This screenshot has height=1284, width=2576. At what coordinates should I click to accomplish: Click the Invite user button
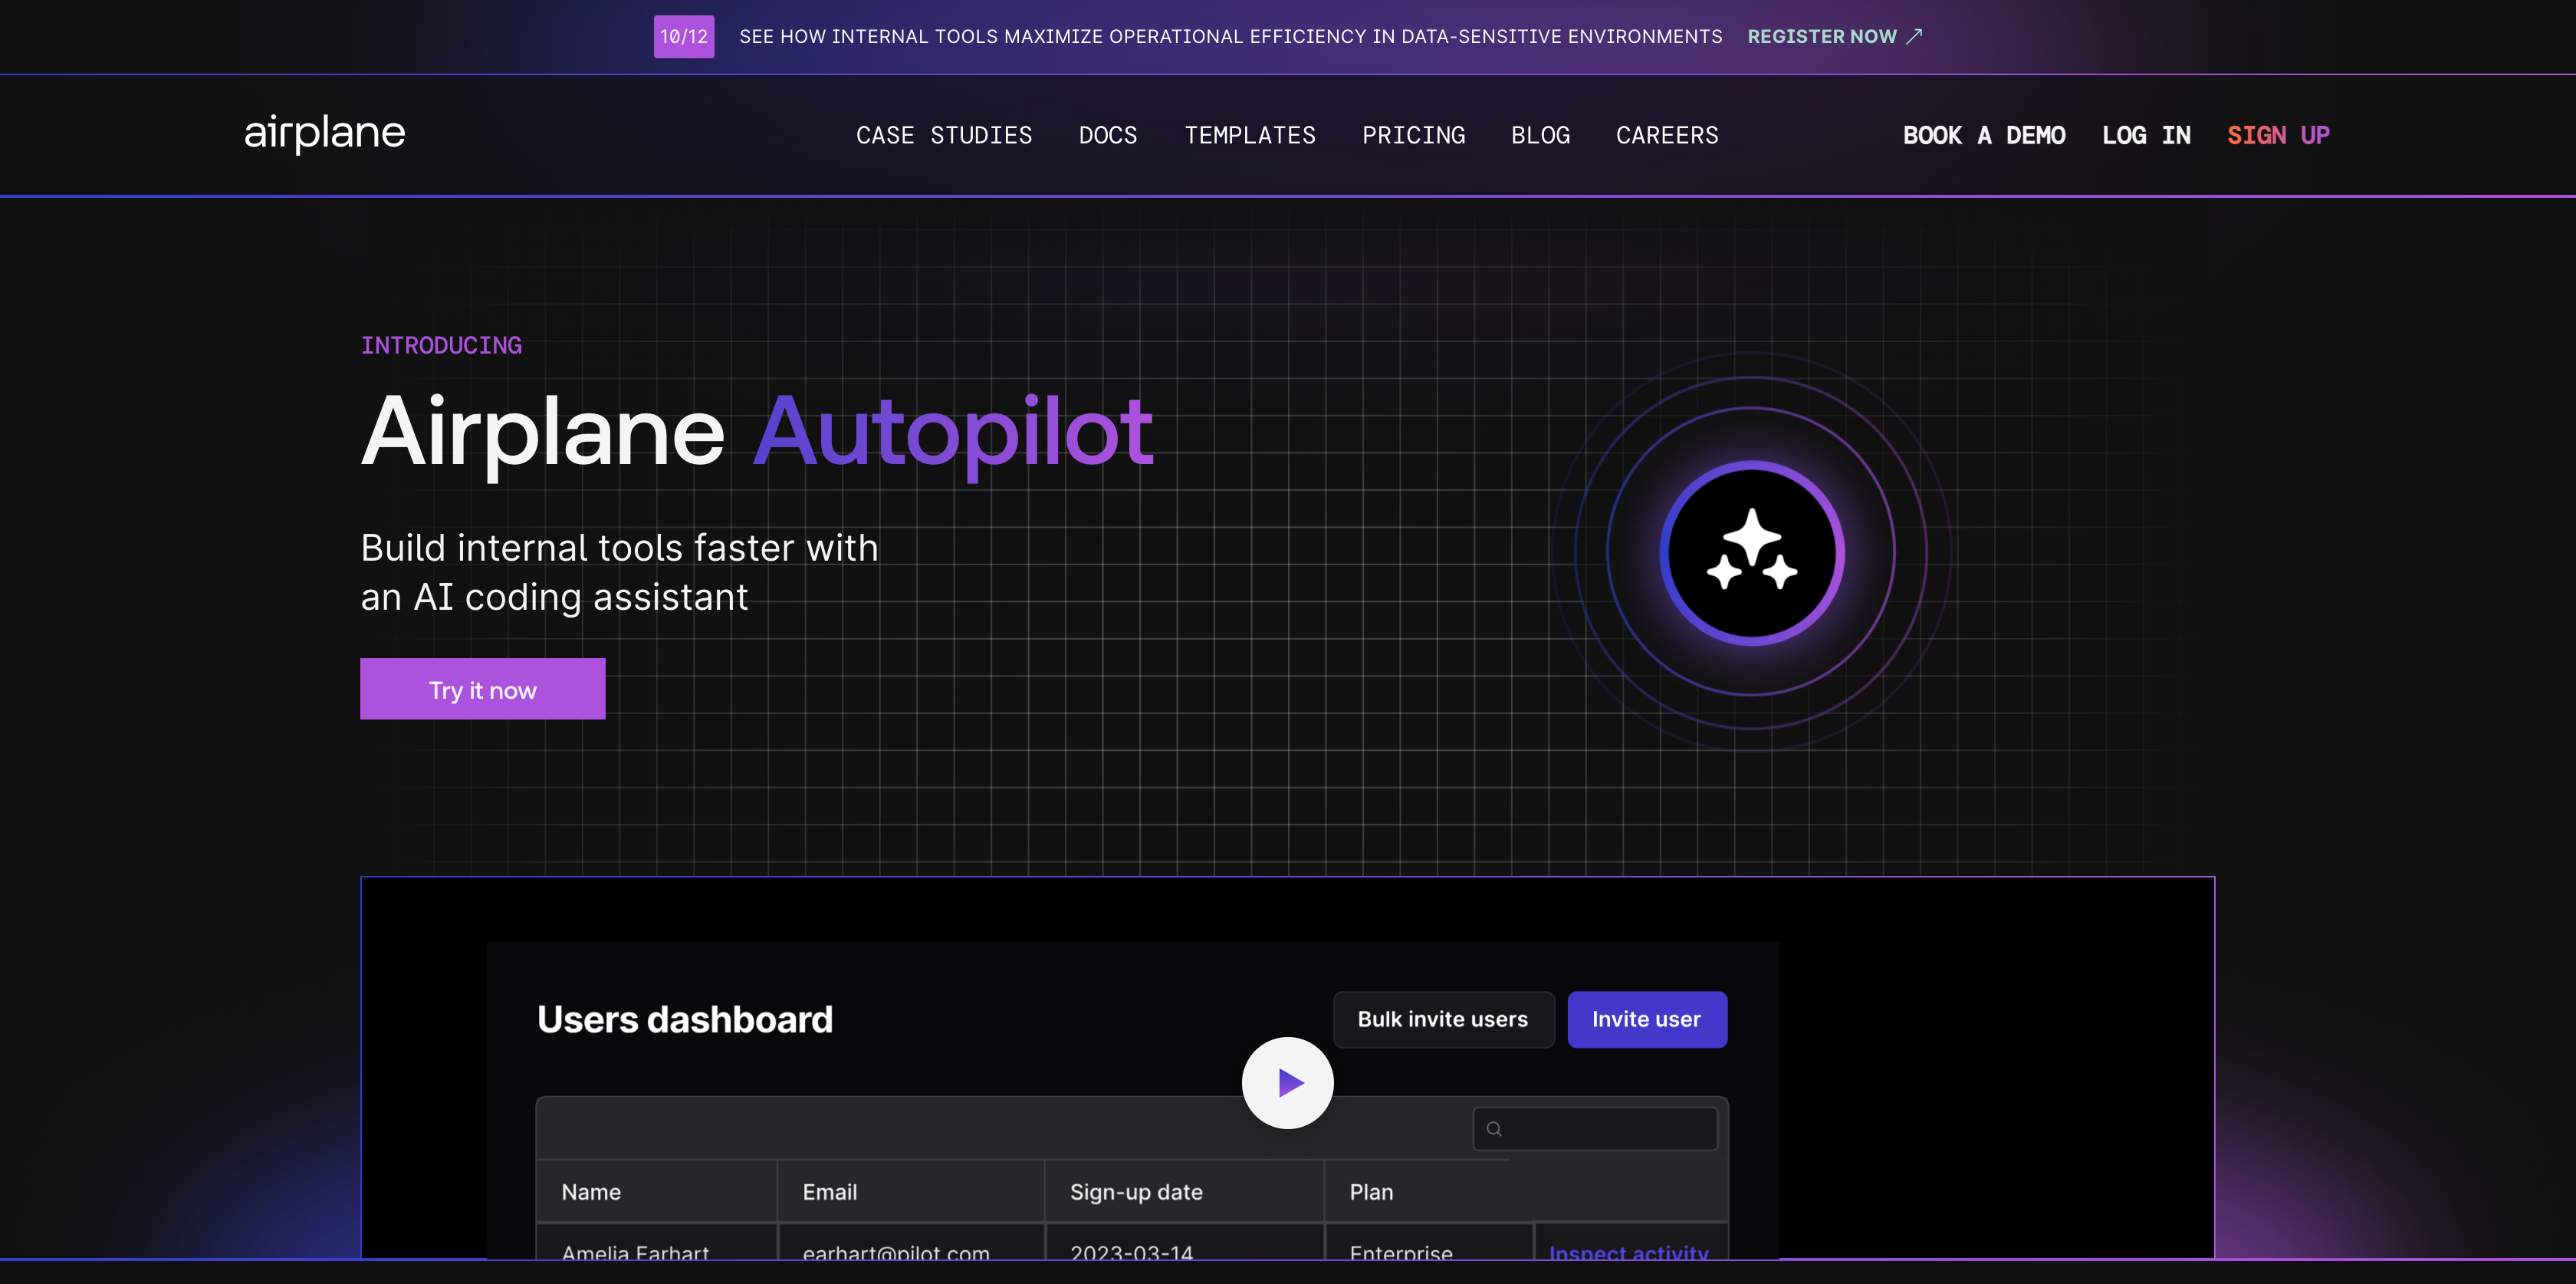(1646, 1019)
